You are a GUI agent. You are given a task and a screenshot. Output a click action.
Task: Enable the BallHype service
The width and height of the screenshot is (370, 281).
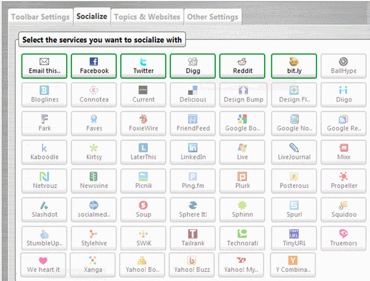pos(343,66)
